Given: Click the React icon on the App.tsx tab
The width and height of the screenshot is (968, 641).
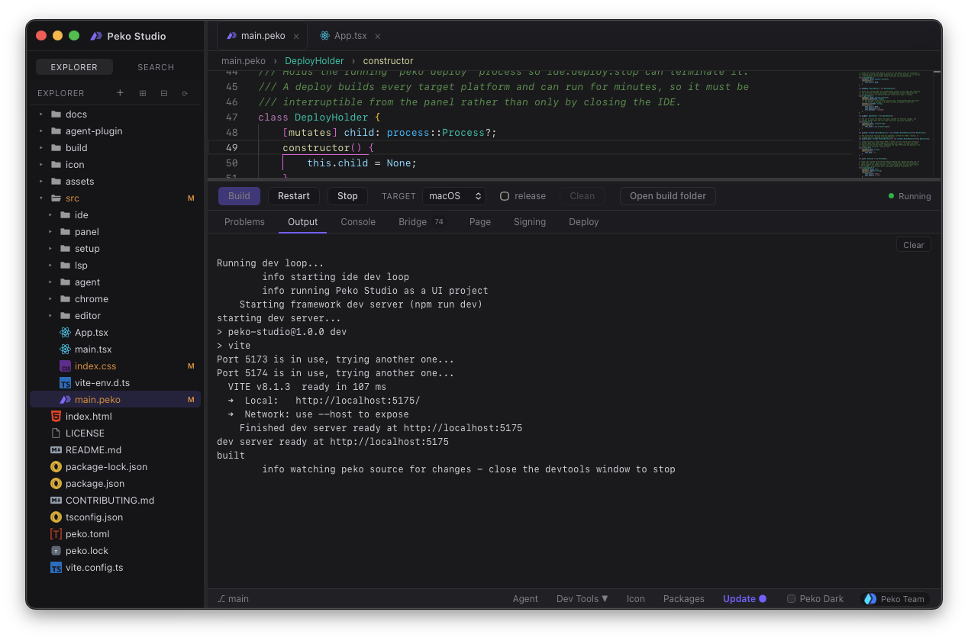Looking at the screenshot, I should tap(325, 36).
